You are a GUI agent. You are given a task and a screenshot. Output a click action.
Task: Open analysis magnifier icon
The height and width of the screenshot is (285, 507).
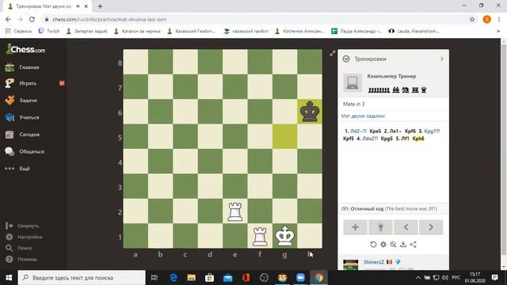393,245
